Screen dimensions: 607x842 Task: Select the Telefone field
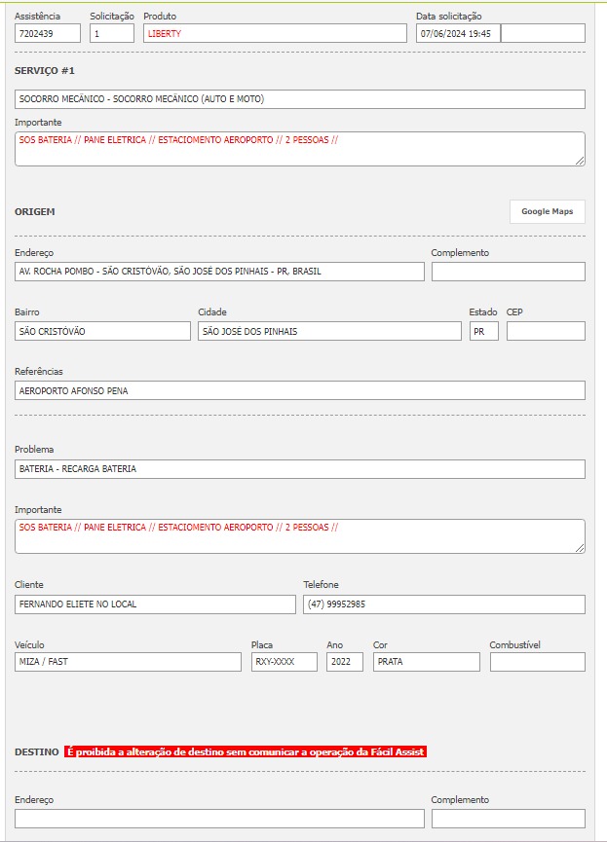pos(443,604)
